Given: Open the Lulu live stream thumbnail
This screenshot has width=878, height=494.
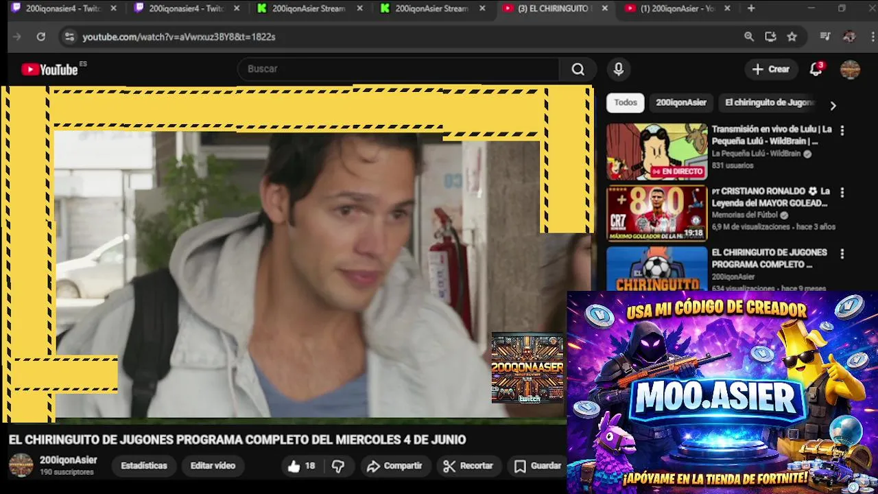Looking at the screenshot, I should pos(656,152).
